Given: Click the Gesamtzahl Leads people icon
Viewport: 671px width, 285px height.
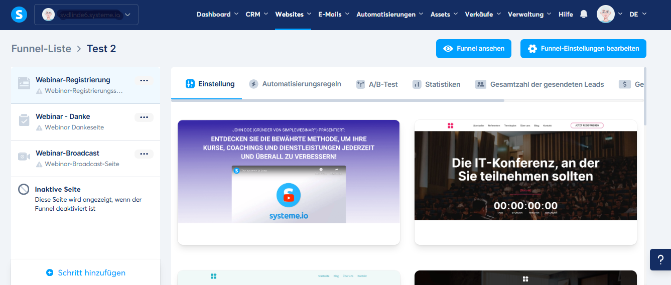Looking at the screenshot, I should (481, 84).
